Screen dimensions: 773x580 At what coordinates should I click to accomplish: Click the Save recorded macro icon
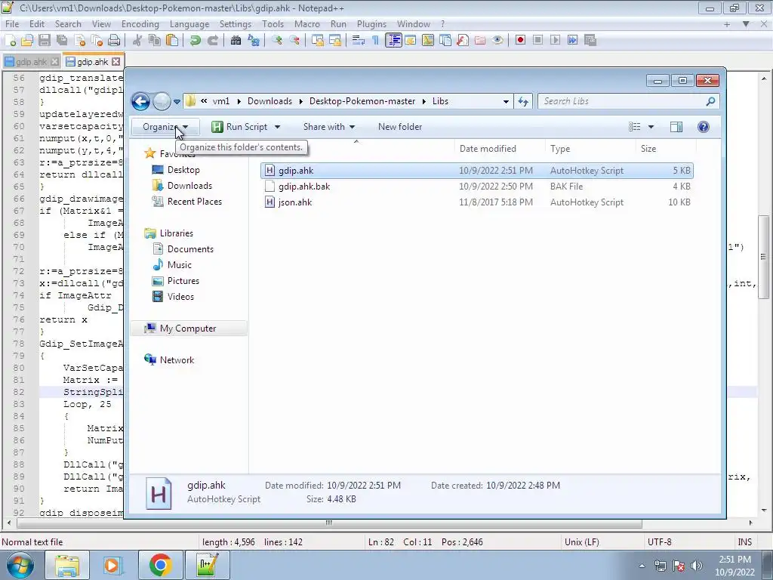tap(590, 41)
